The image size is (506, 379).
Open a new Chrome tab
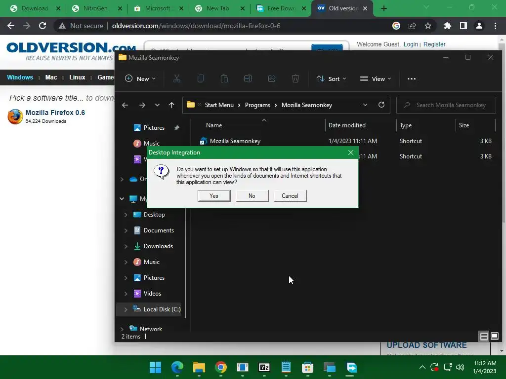(x=383, y=8)
